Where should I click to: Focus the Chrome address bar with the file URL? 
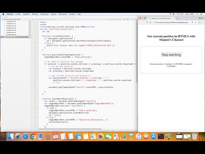click(x=172, y=22)
